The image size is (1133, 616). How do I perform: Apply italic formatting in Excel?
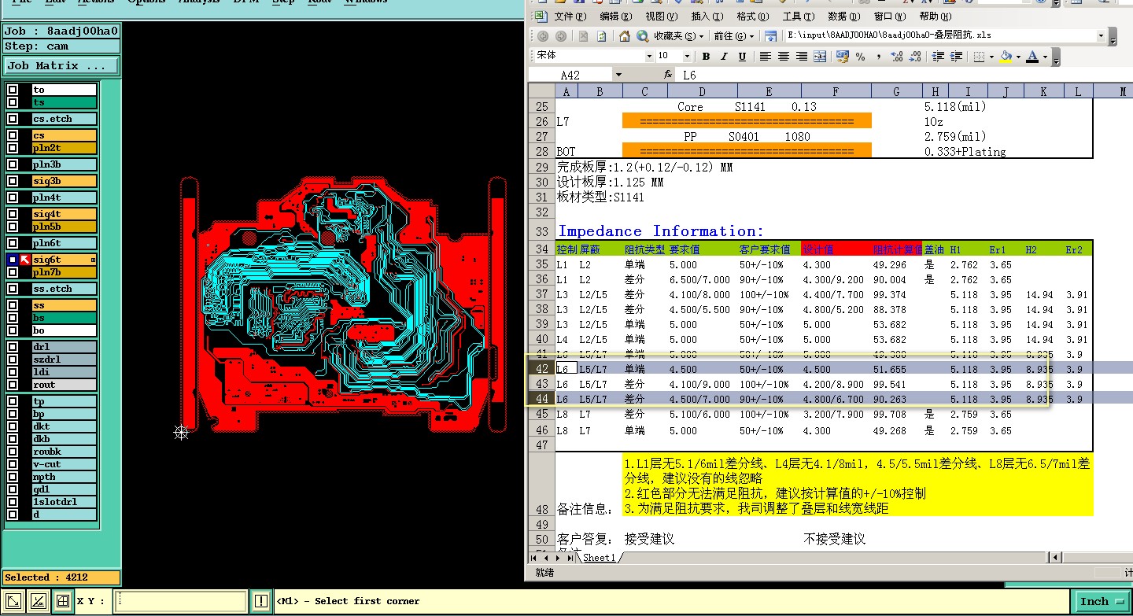point(725,57)
